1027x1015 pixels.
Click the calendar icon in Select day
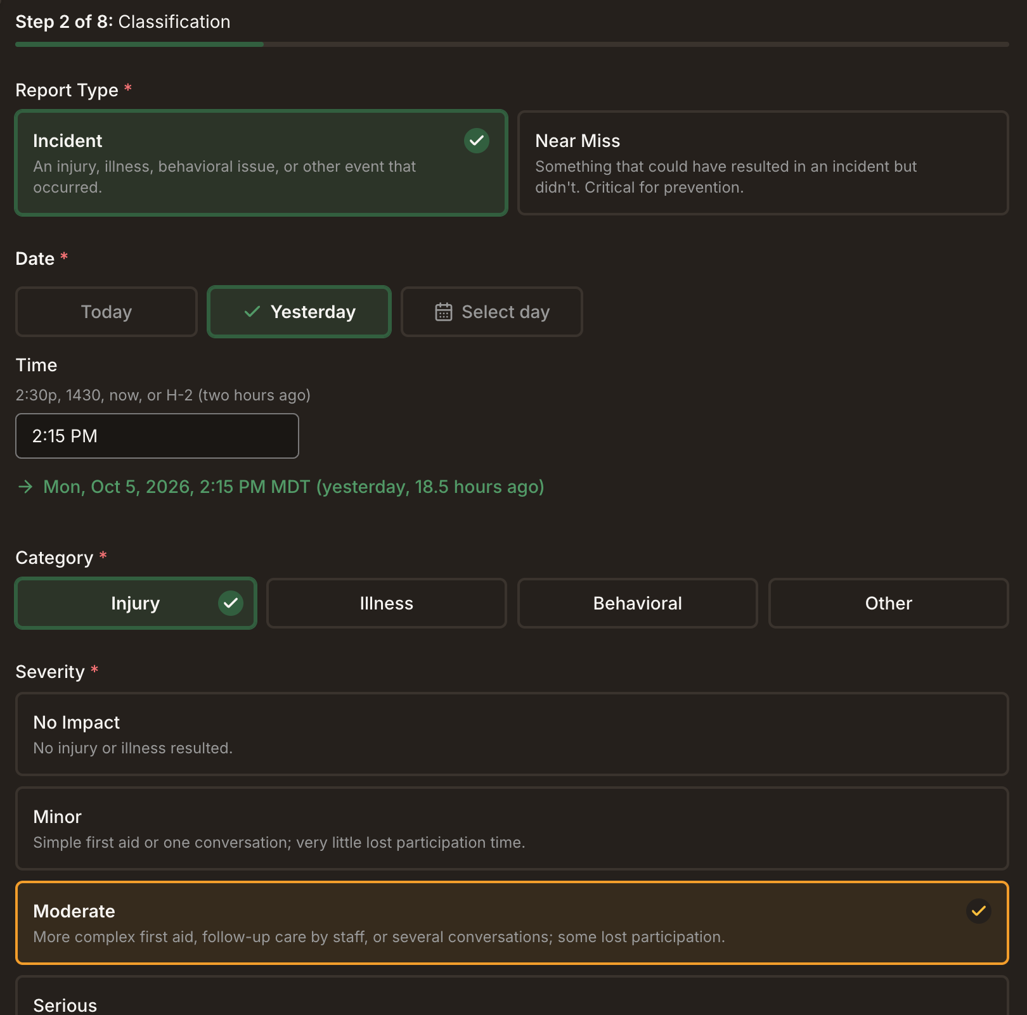pos(444,312)
